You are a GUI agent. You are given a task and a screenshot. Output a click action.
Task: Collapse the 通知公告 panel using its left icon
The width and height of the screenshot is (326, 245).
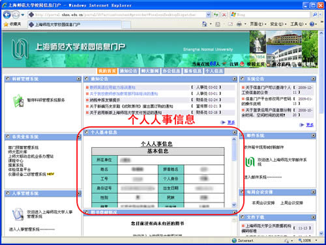pos(87,79)
